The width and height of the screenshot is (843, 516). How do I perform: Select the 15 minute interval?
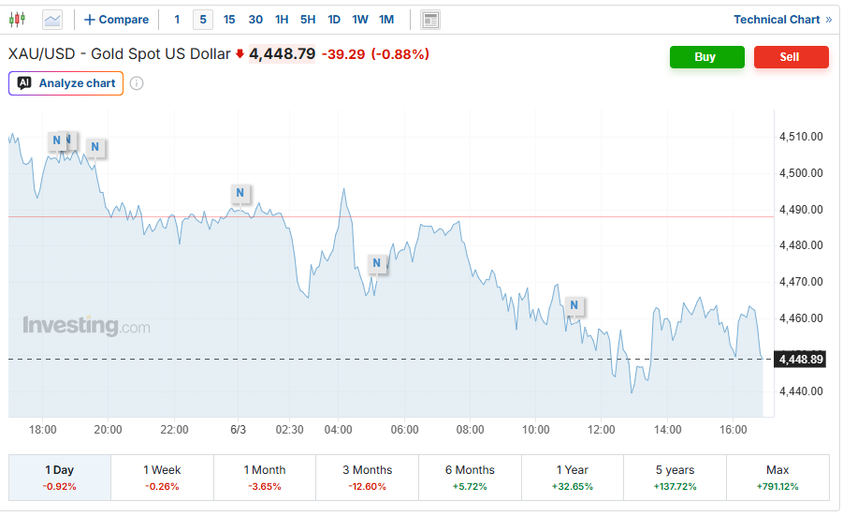[229, 20]
